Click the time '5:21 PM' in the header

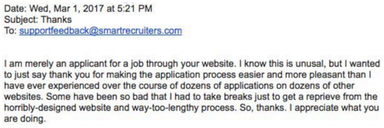pyautogui.click(x=132, y=8)
